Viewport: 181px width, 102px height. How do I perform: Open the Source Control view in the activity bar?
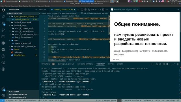coord(3,24)
